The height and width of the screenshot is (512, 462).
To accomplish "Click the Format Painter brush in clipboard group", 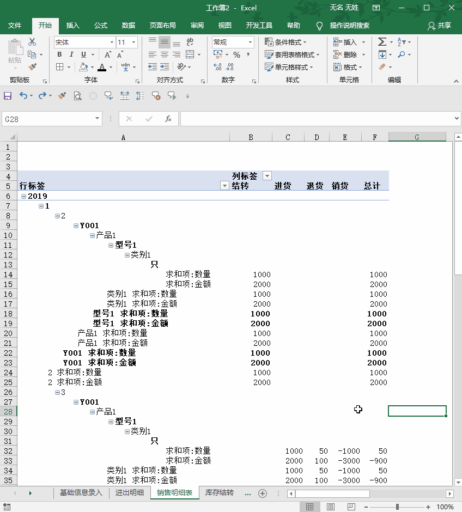I will pyautogui.click(x=32, y=67).
